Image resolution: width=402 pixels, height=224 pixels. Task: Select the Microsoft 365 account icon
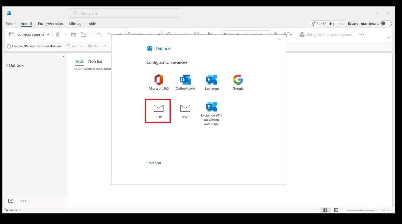(x=158, y=80)
